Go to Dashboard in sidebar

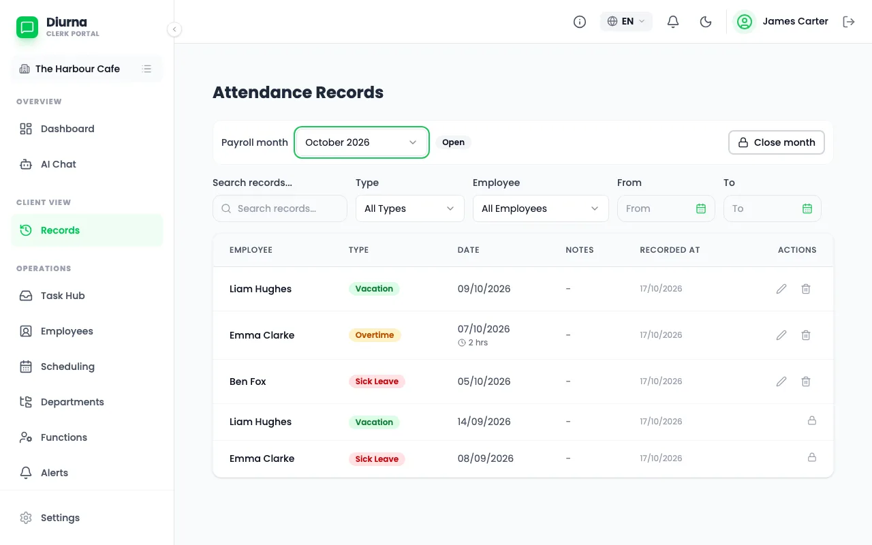point(87,129)
